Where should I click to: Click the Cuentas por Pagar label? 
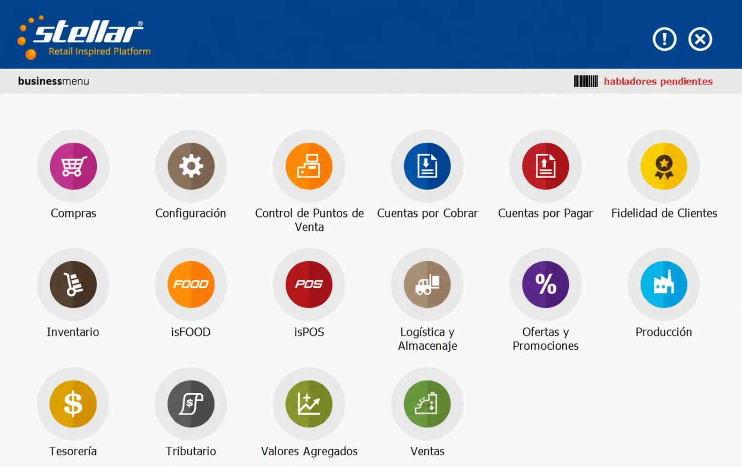click(x=545, y=213)
